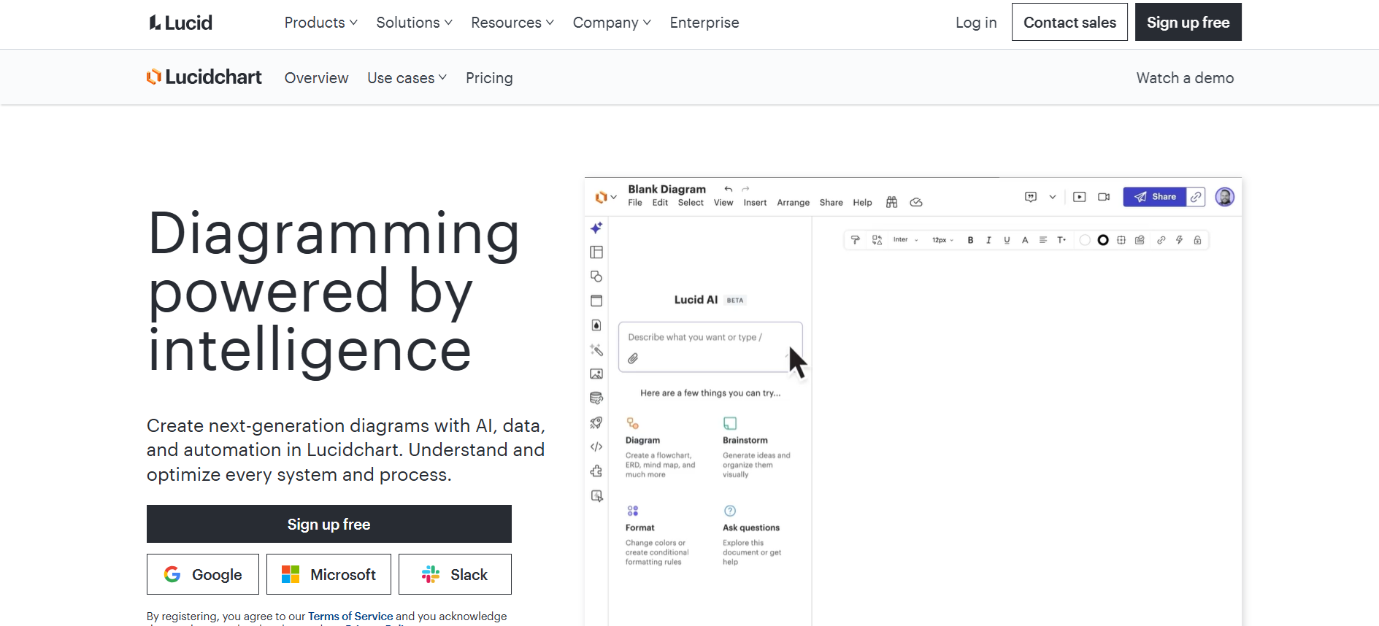Sign up with Google
This screenshot has width=1379, height=626.
point(203,574)
